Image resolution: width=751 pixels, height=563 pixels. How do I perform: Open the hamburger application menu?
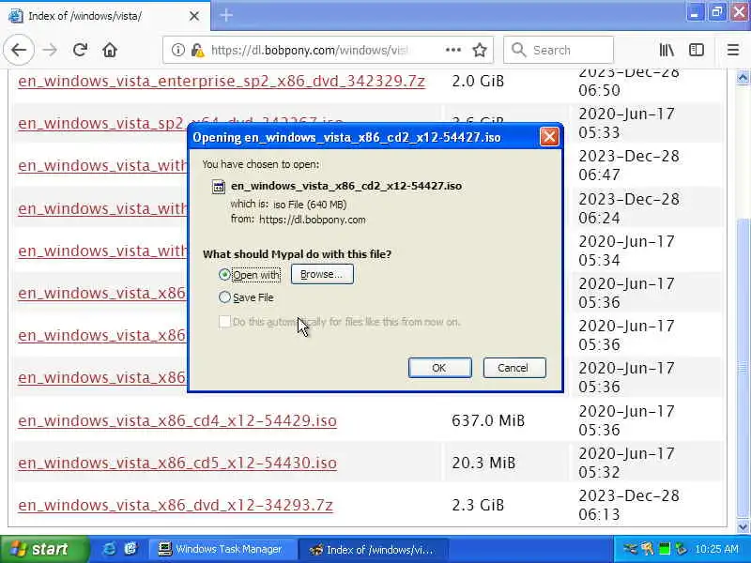point(733,50)
